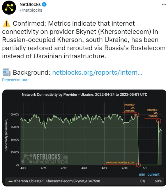Open the connectivity chart image
The height and width of the screenshot is (187, 166).
[84, 138]
